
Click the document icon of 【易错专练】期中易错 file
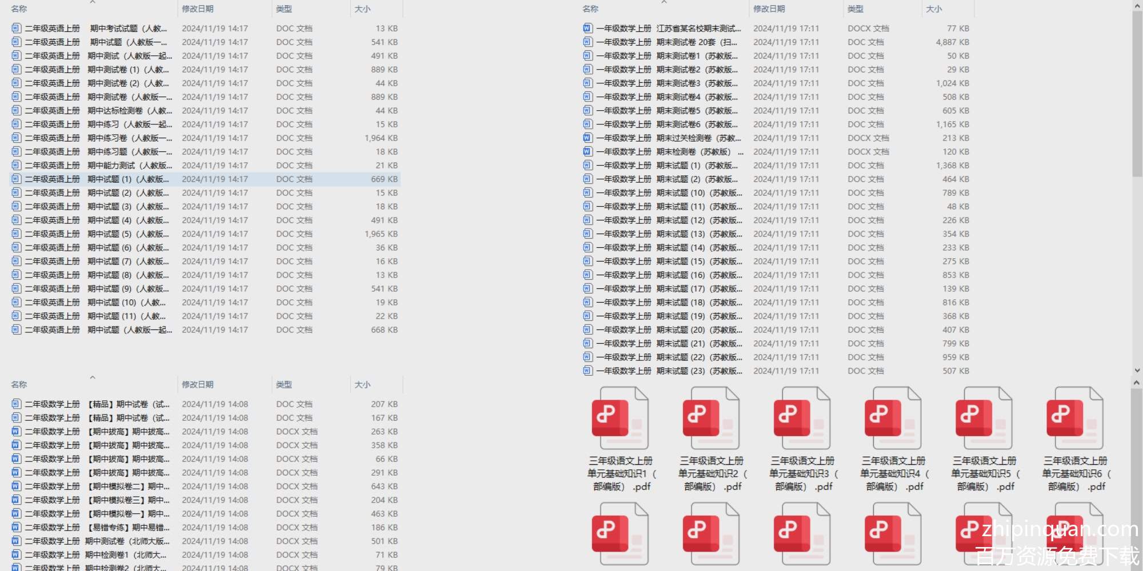coord(16,527)
